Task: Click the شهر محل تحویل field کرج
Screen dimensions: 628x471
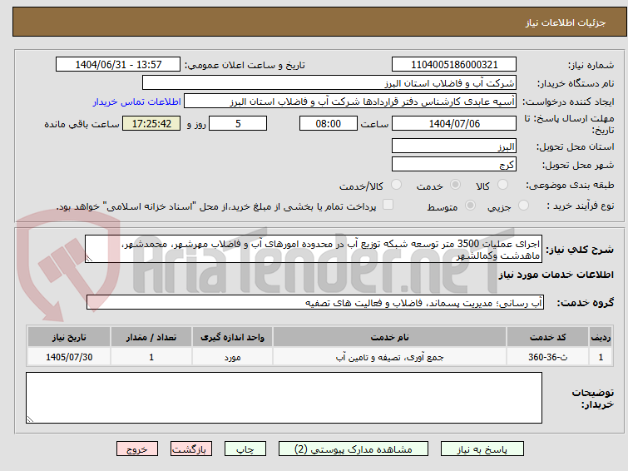Action: [454, 165]
